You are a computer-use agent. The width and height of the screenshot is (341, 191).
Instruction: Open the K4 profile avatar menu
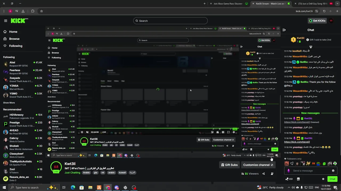331,21
